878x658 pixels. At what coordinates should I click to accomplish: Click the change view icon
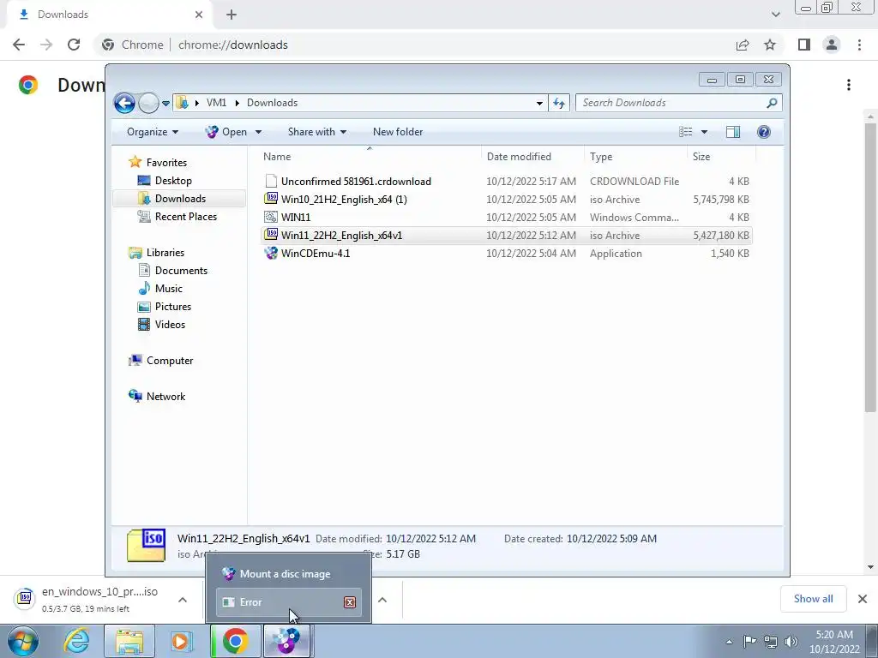(686, 132)
